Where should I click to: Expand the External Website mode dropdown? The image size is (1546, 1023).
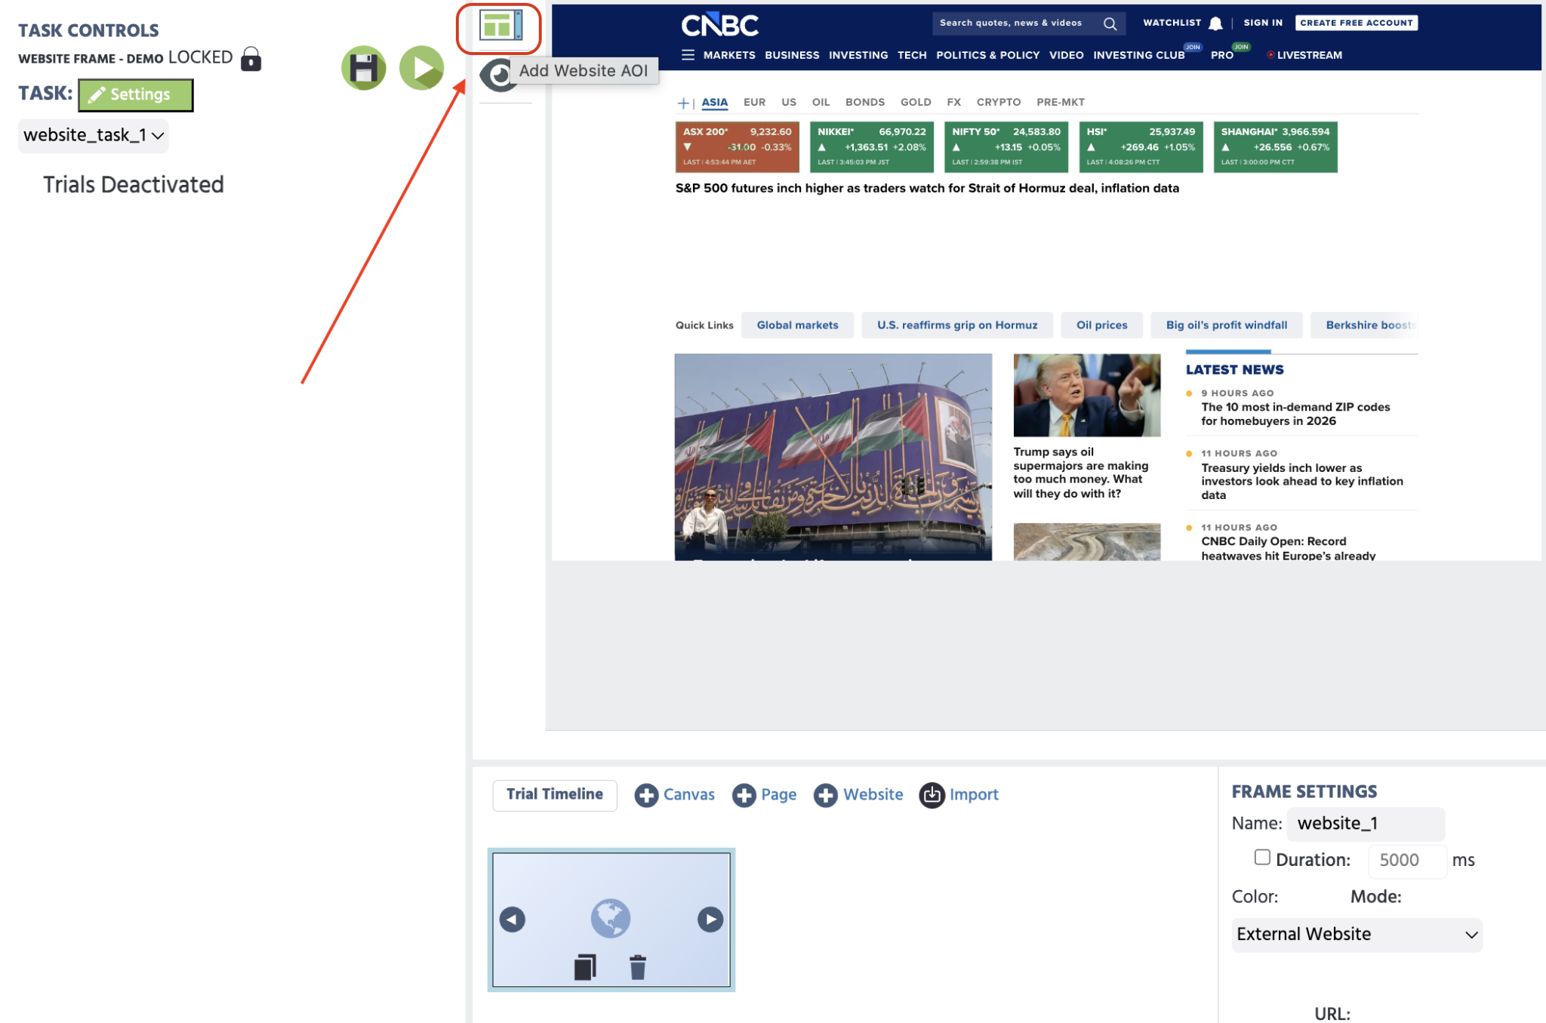click(x=1357, y=935)
